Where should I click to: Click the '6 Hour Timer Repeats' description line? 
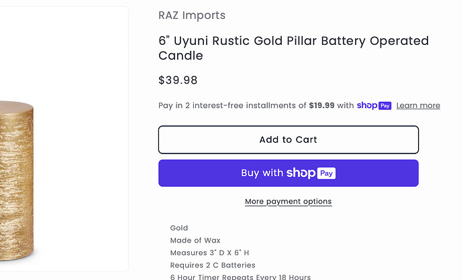240,277
